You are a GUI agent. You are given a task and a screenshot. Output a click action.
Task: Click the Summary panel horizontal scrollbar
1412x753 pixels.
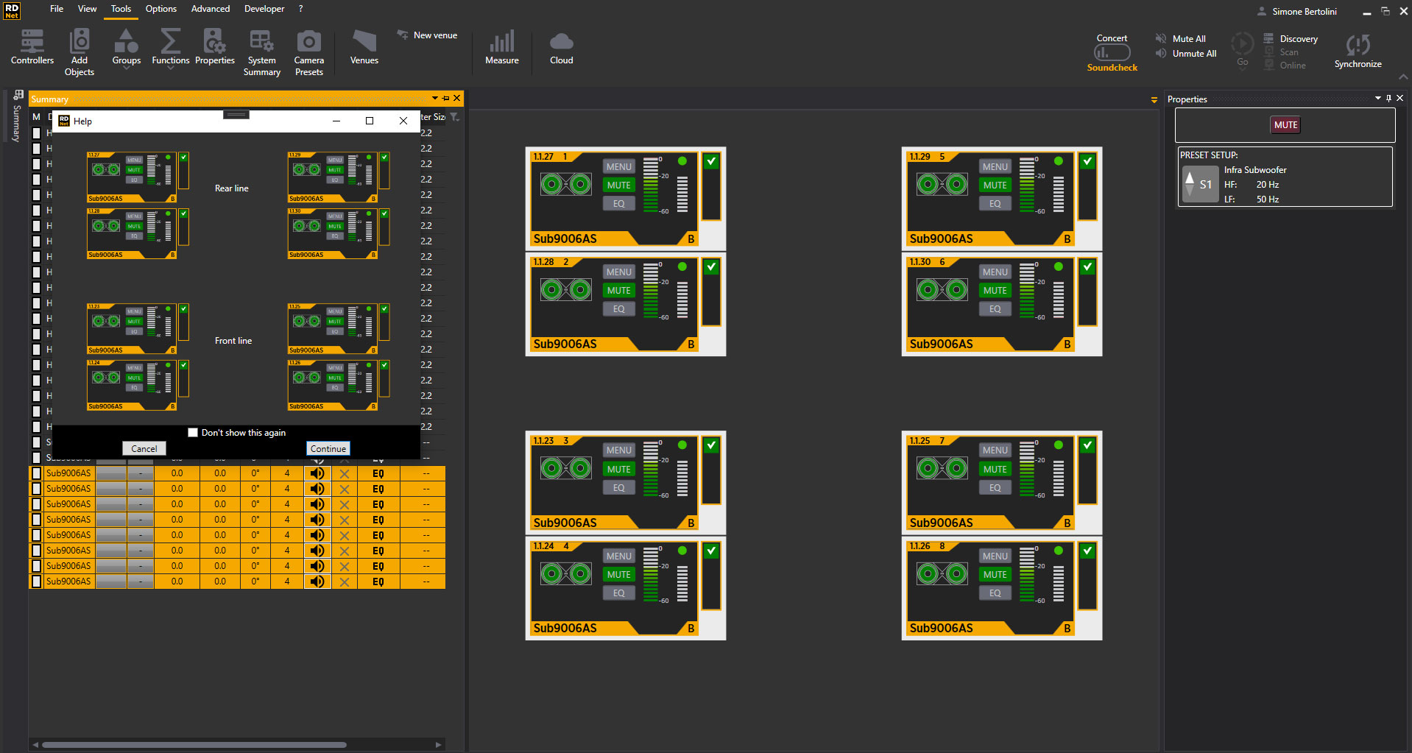click(x=194, y=745)
